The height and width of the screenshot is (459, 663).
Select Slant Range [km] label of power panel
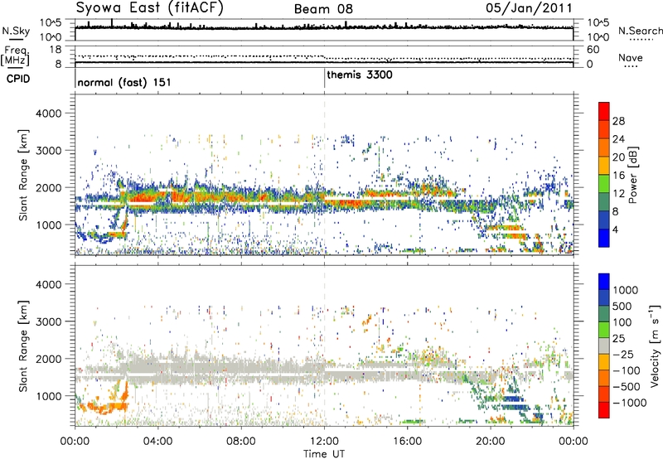23,175
